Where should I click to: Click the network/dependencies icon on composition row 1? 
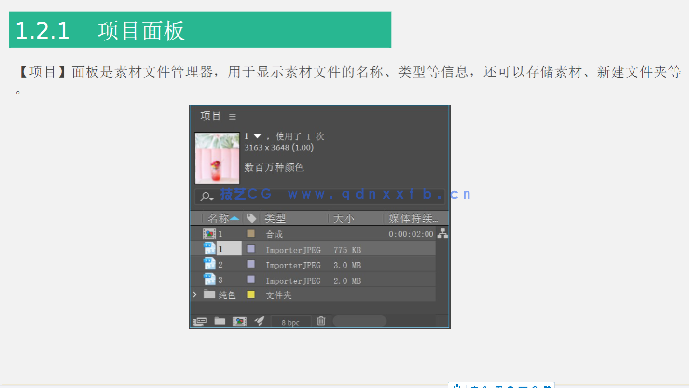443,233
